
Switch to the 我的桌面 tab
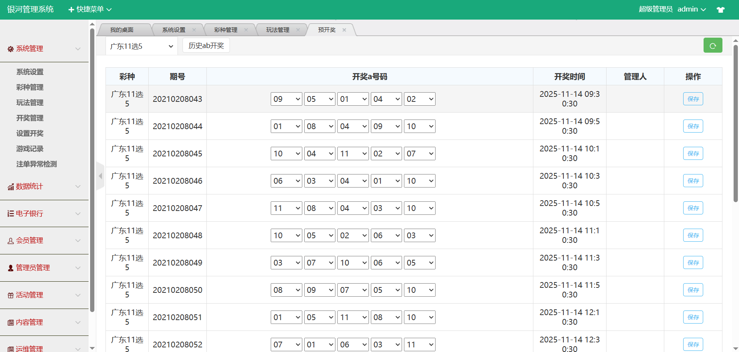pyautogui.click(x=122, y=30)
